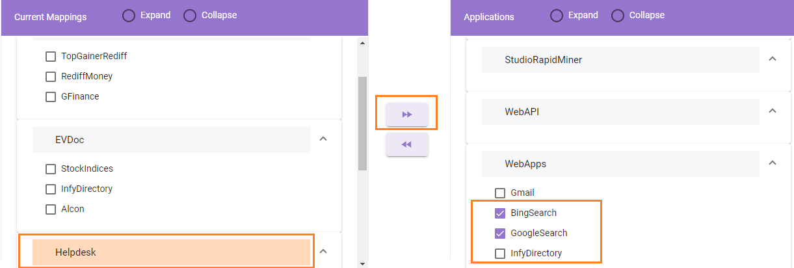Click the Current Mappings vertical scrollbar thumb

tap(362, 124)
